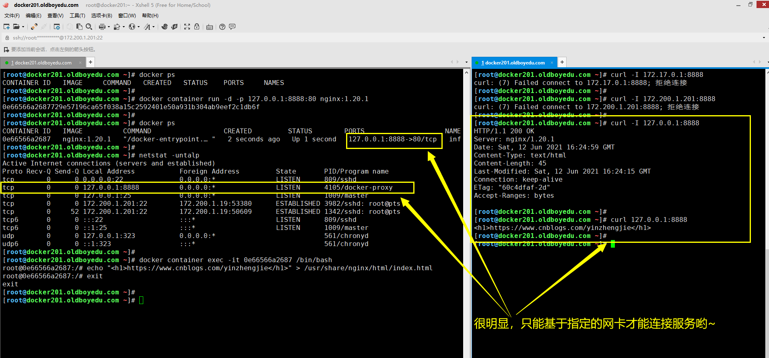Expand the Font dropdown arrow
Image resolution: width=769 pixels, height=358 pixels.
[x=153, y=27]
